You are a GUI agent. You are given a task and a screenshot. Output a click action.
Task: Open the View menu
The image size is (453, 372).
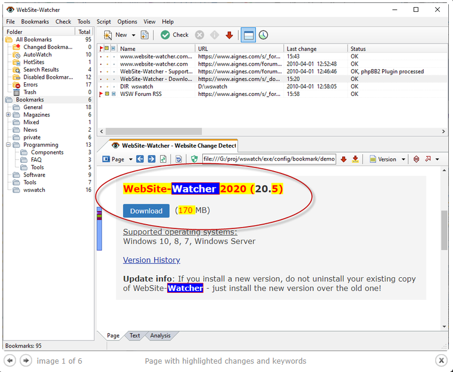click(x=149, y=21)
